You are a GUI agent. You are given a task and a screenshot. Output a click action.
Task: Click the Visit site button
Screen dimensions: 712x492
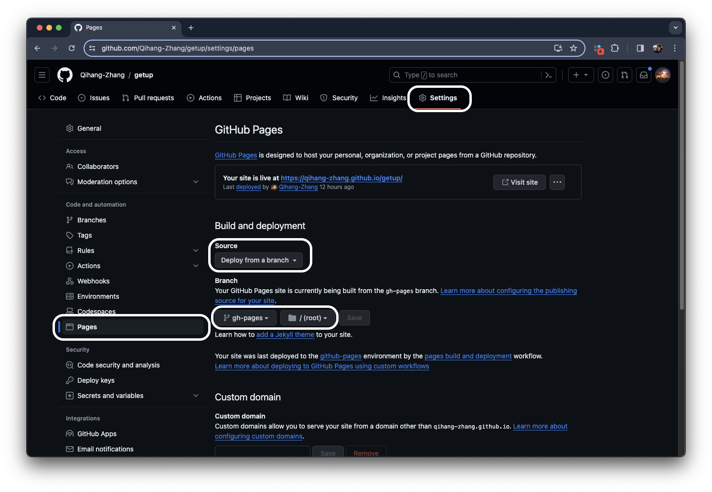pyautogui.click(x=520, y=182)
